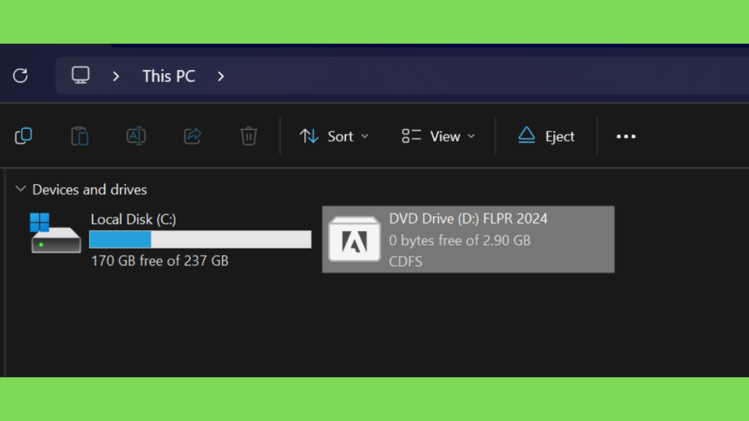Select the Local Disk (C:) drive icon

click(55, 233)
